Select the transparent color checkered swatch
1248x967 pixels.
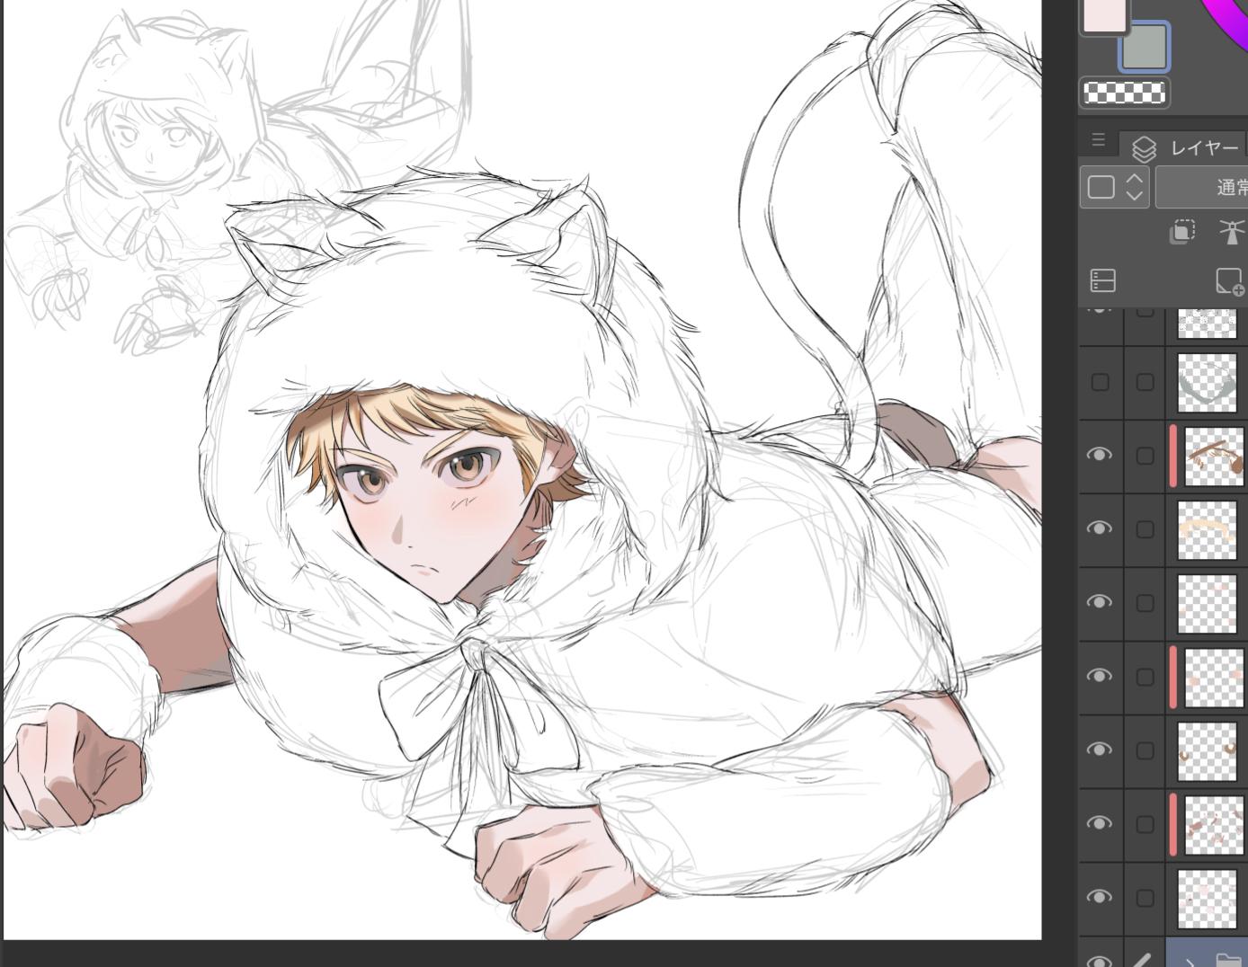click(x=1125, y=93)
